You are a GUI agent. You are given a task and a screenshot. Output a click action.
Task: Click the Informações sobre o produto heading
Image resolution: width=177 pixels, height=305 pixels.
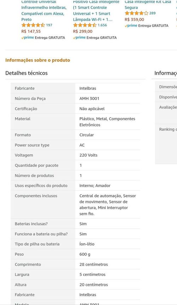pyautogui.click(x=38, y=60)
